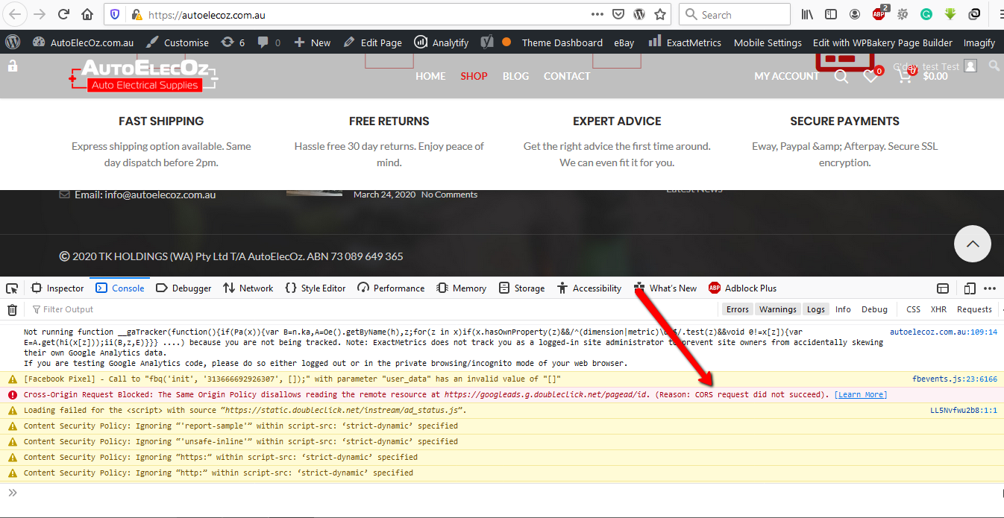The height and width of the screenshot is (518, 1004).
Task: Open the Network tab
Action: 248,288
